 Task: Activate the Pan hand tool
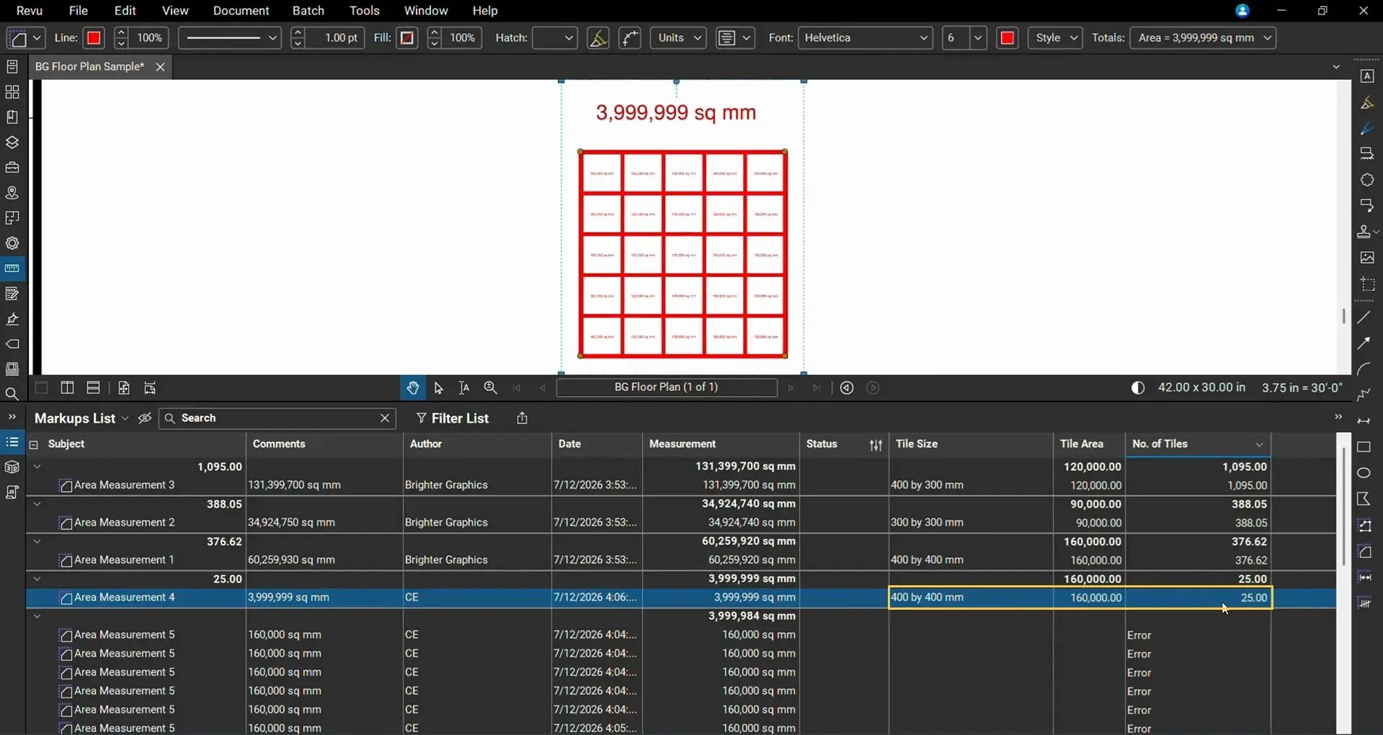pyautogui.click(x=413, y=388)
